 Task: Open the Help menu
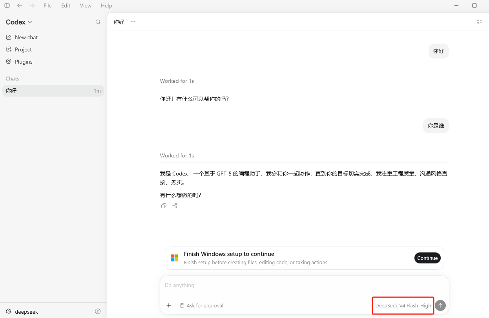tap(106, 5)
